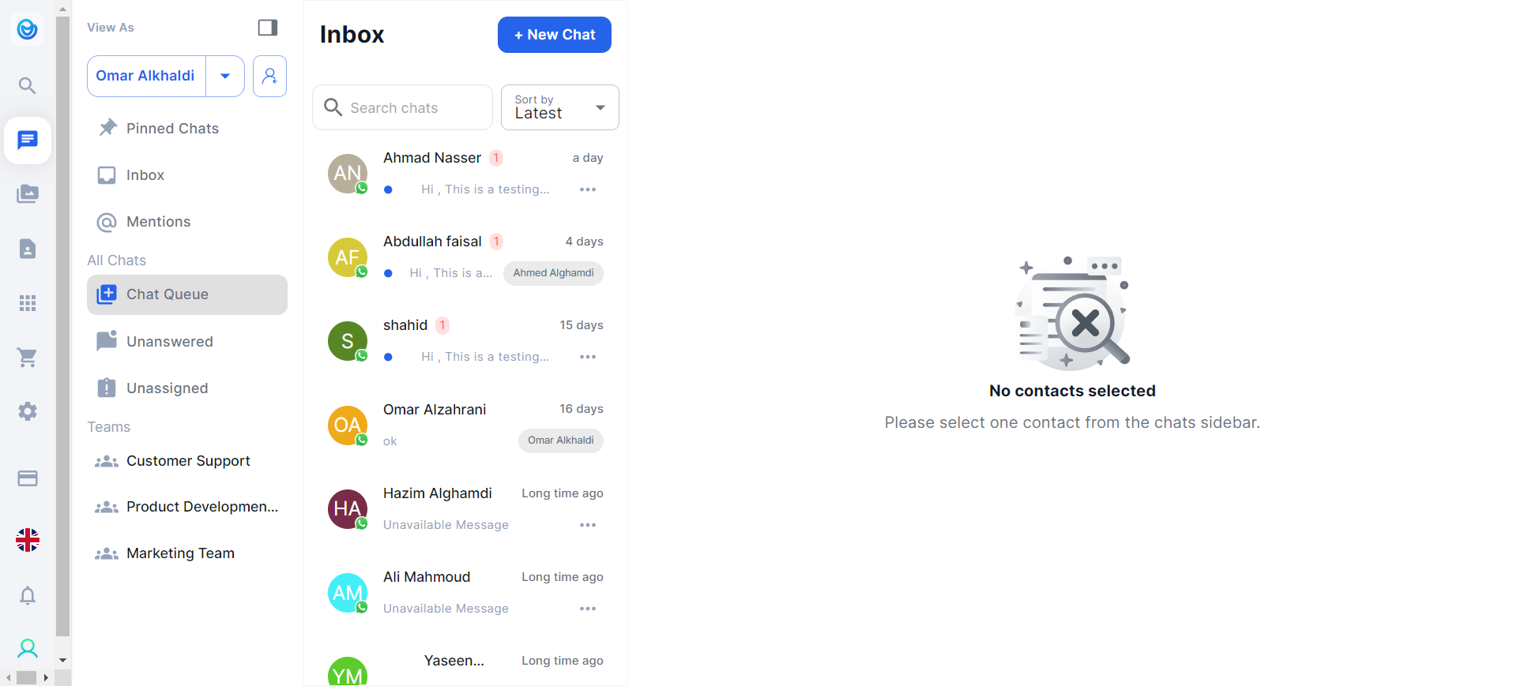Image resolution: width=1517 pixels, height=686 pixels.
Task: Open the Omar Alzahrani conversation
Action: (x=465, y=425)
